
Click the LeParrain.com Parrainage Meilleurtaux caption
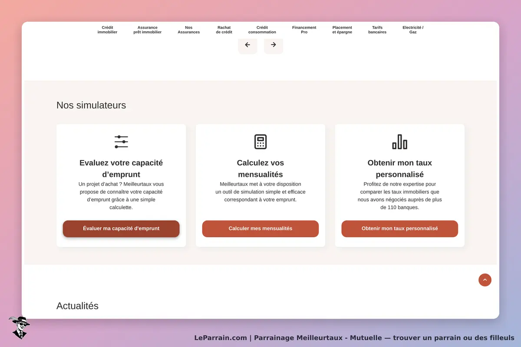tap(354, 338)
